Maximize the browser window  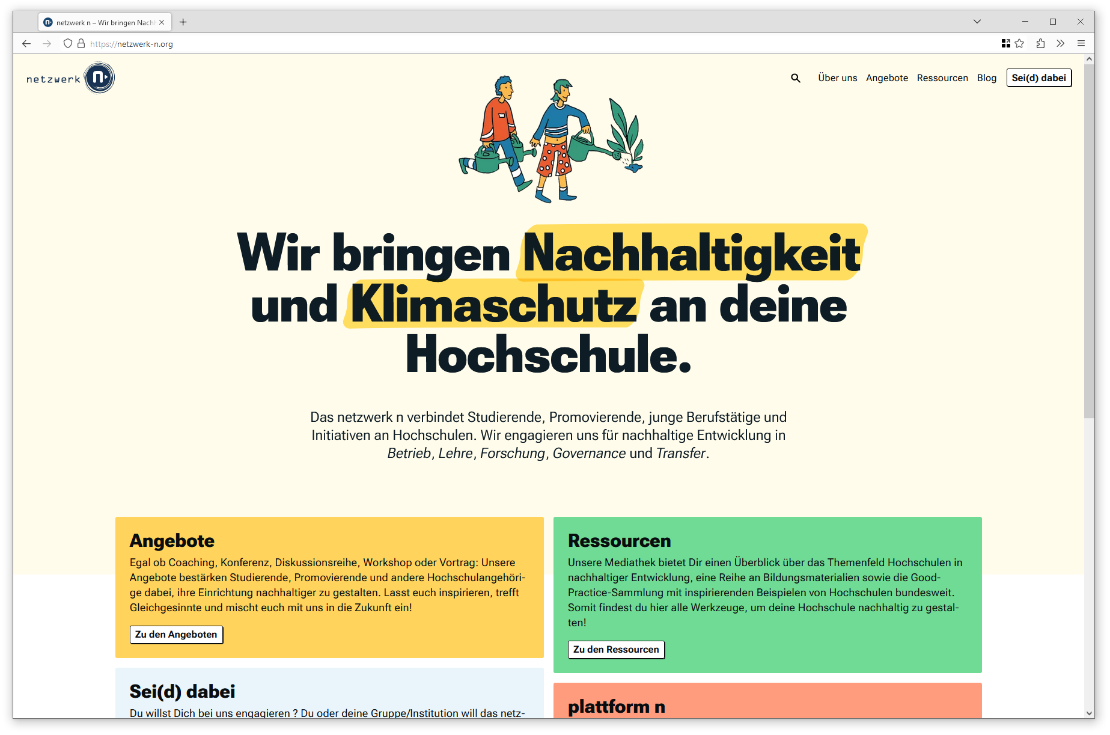click(x=1053, y=22)
